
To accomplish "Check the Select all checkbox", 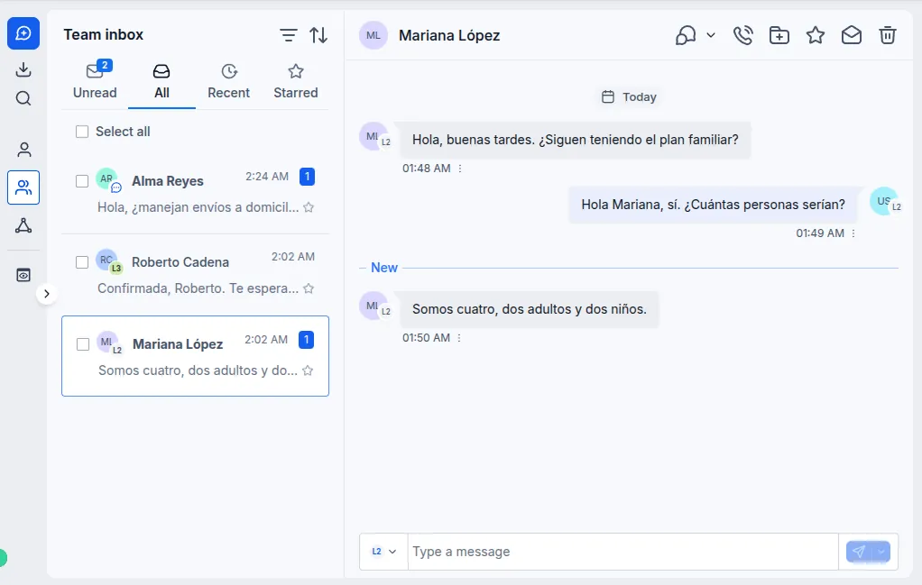I will pos(82,132).
